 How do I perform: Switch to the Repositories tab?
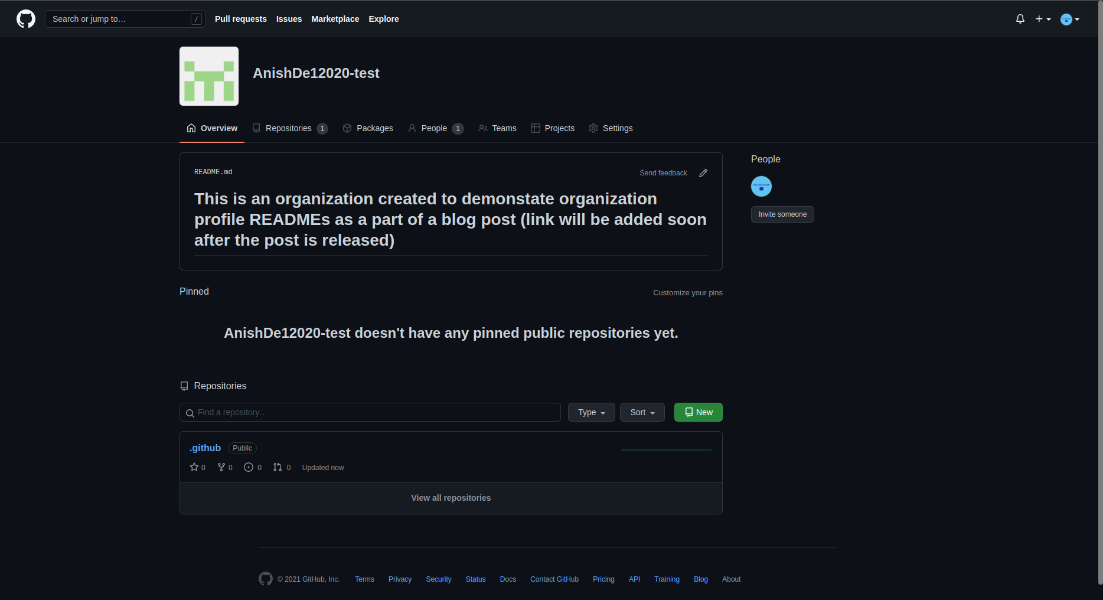click(x=290, y=128)
